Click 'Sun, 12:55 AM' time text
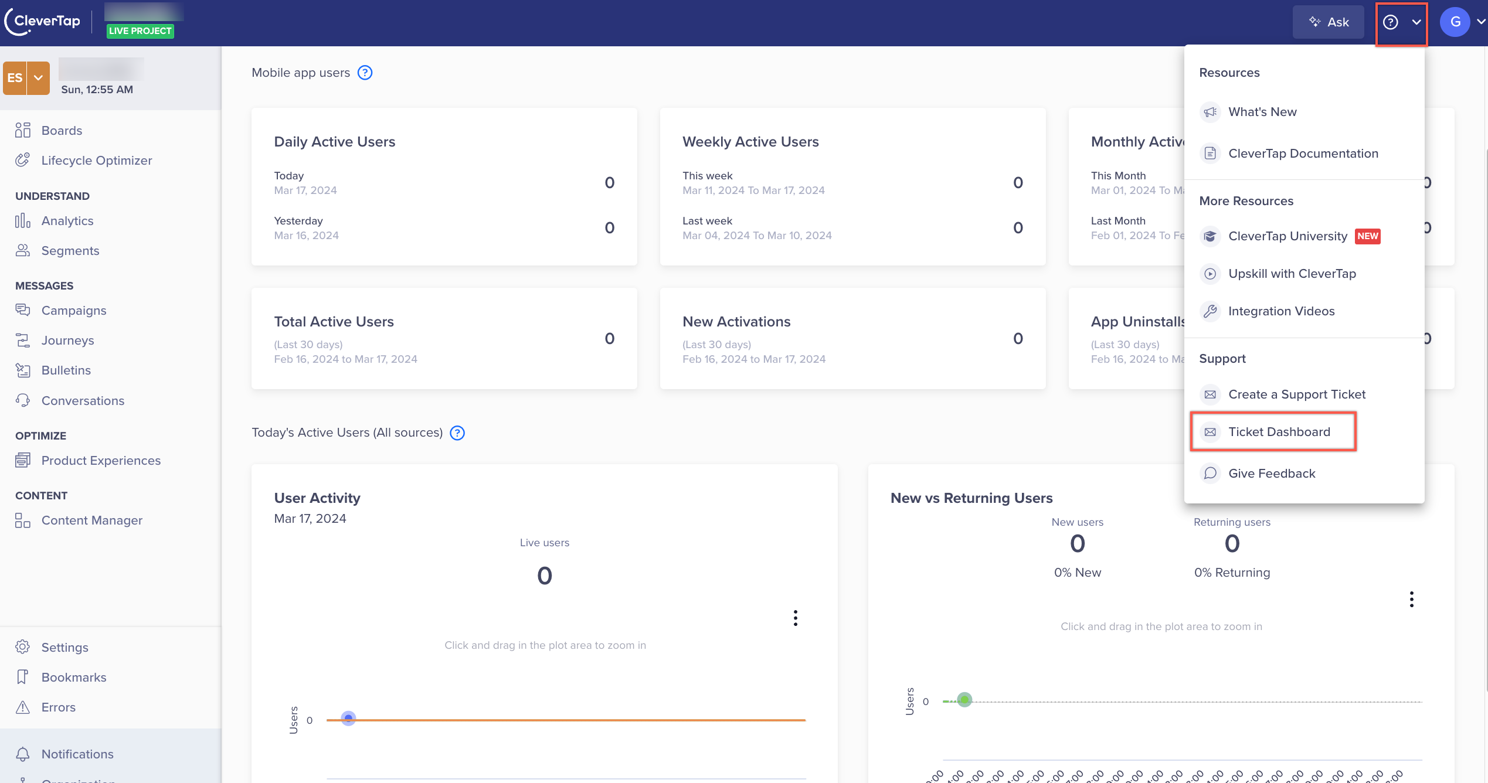This screenshot has width=1488, height=783. coord(97,90)
